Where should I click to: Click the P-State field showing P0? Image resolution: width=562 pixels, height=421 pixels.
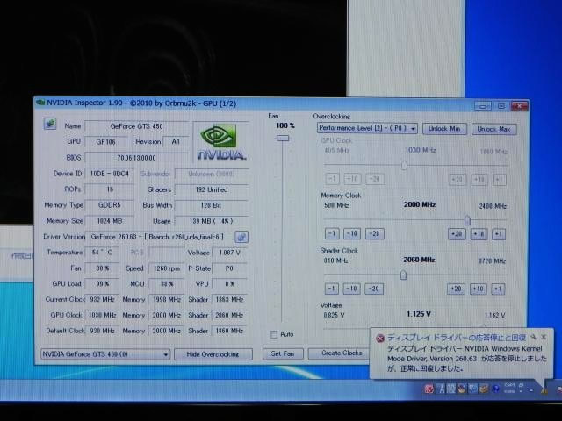[229, 268]
